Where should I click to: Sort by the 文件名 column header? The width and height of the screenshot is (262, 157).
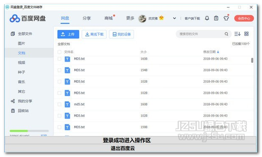(x=69, y=52)
